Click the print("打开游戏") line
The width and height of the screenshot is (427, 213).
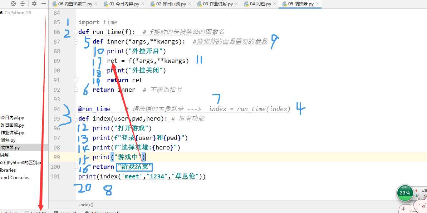coord(122,128)
